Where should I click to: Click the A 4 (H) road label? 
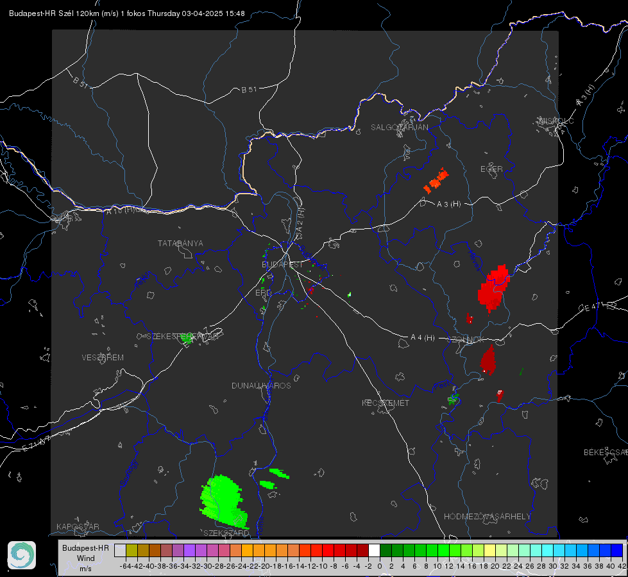(423, 338)
